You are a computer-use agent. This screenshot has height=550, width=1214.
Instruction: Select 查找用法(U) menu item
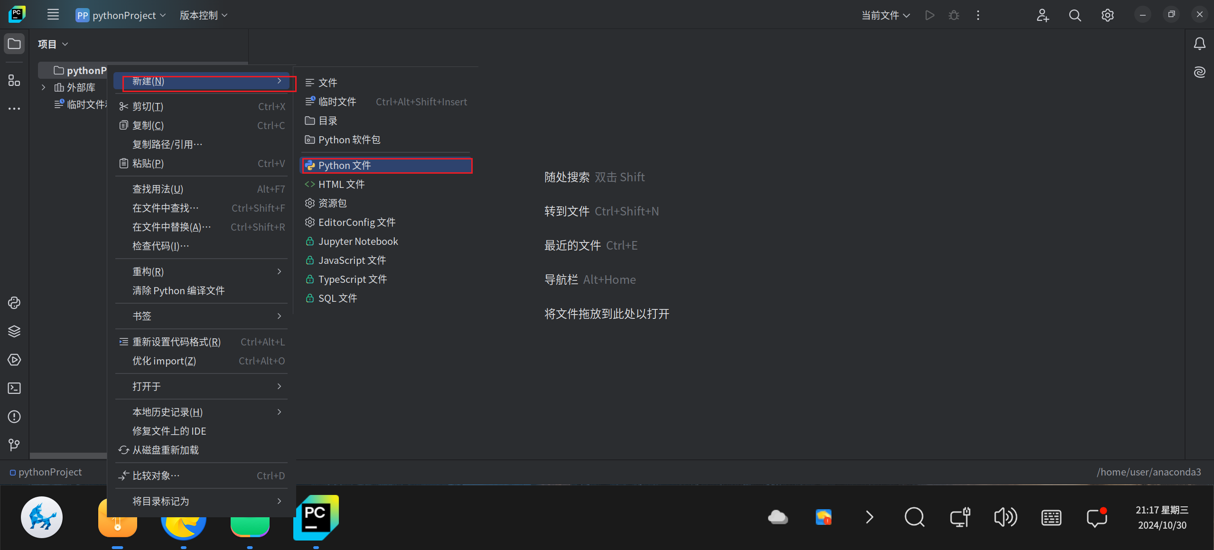pyautogui.click(x=201, y=189)
